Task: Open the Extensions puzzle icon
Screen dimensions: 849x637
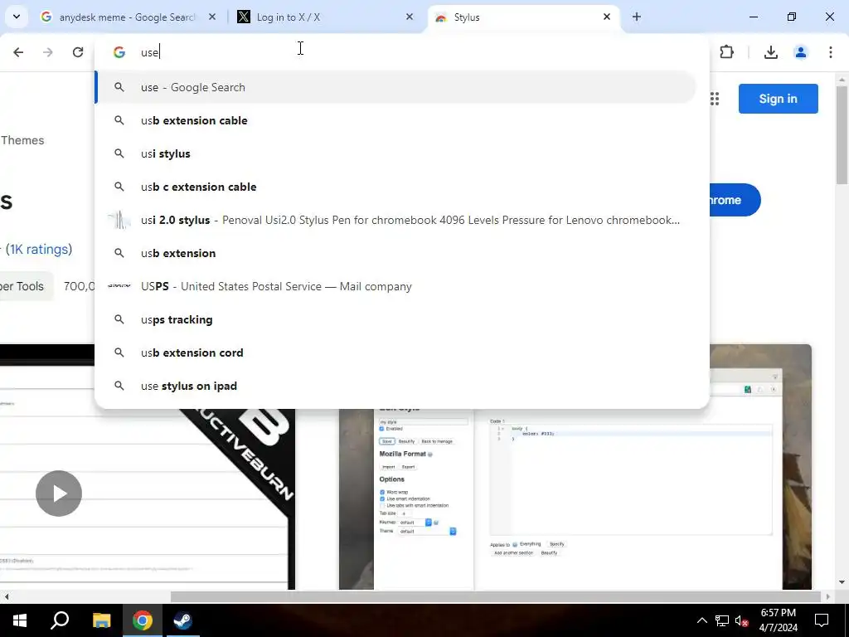Action: (x=726, y=52)
